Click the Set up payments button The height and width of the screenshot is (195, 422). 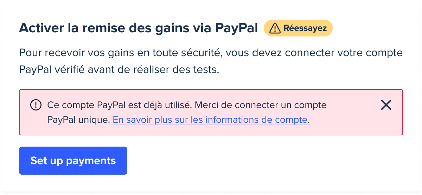click(x=73, y=161)
